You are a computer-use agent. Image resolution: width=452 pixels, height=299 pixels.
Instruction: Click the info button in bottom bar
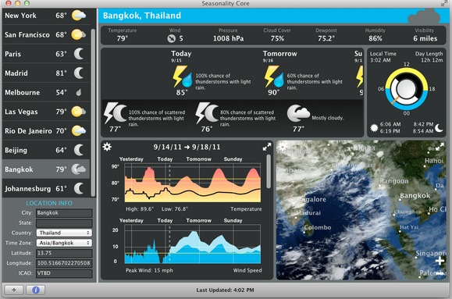(x=35, y=290)
